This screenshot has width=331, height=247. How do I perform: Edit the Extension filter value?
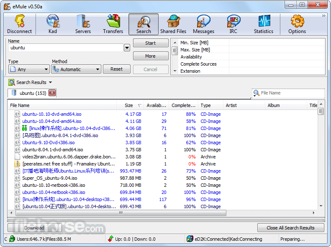click(x=277, y=71)
